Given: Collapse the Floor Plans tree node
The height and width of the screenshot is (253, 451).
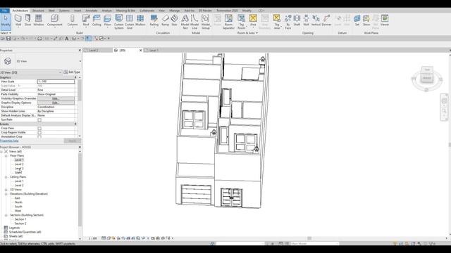Looking at the screenshot, I should point(6,156).
